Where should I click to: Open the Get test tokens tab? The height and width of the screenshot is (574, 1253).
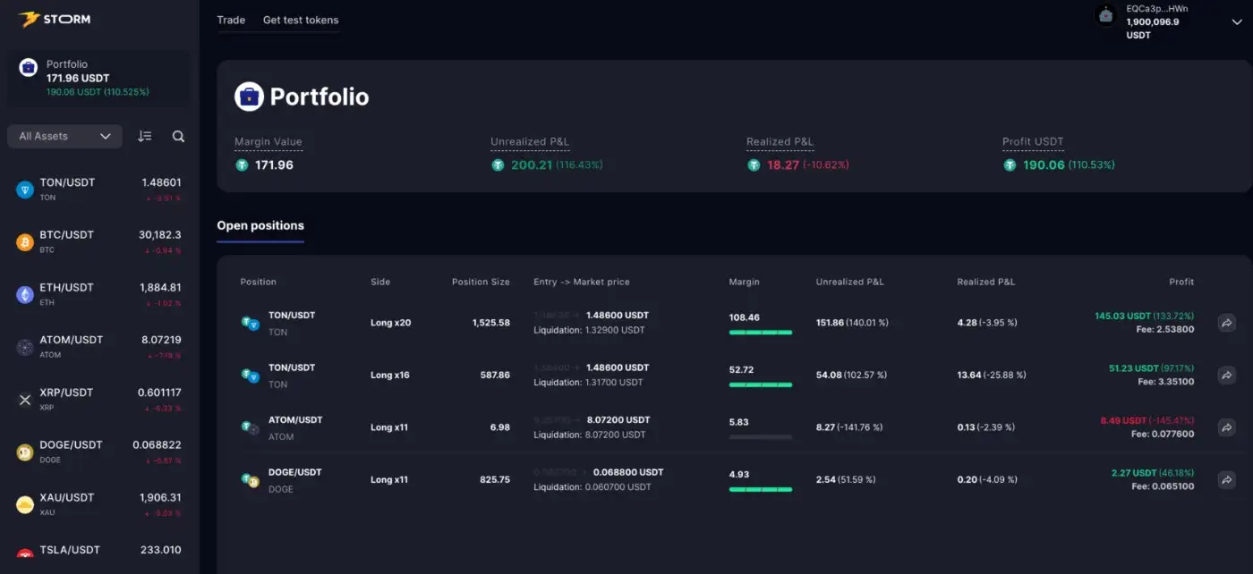(301, 20)
